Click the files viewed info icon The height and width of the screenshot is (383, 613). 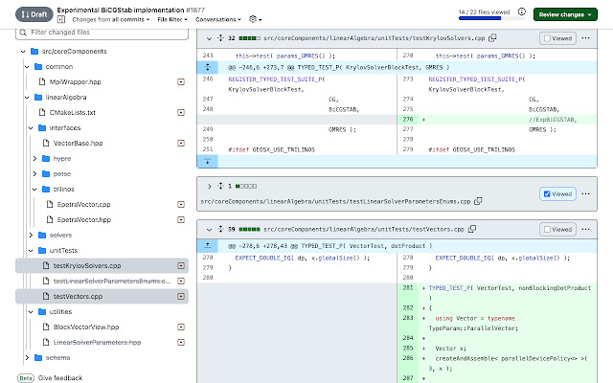point(521,11)
